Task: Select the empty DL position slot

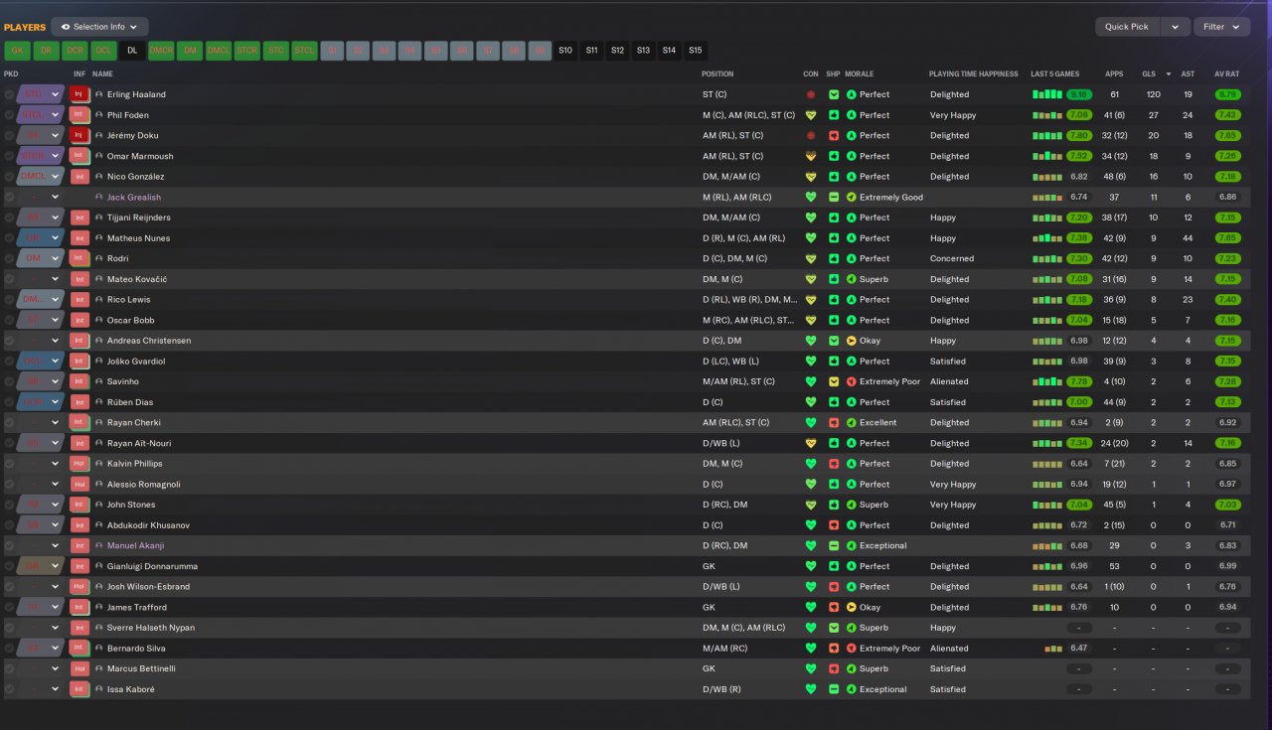Action: (x=132, y=50)
